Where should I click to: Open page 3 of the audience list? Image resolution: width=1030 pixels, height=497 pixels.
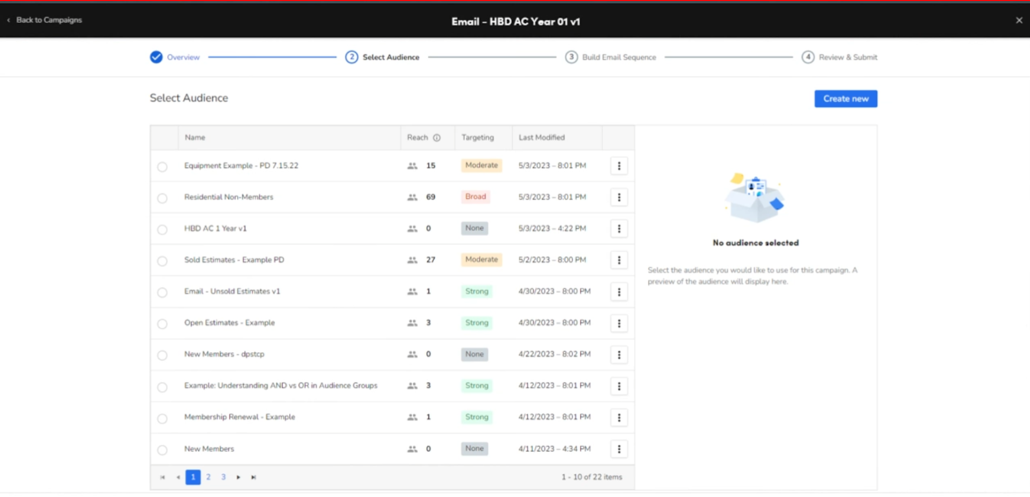[x=223, y=477]
